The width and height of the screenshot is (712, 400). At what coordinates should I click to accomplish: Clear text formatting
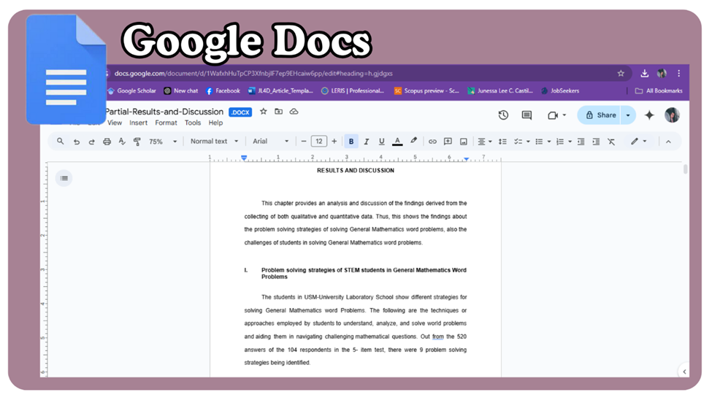611,142
